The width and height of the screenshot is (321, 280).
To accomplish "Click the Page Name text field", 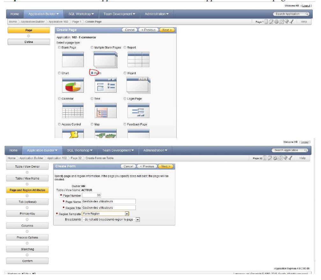I will (x=109, y=201).
